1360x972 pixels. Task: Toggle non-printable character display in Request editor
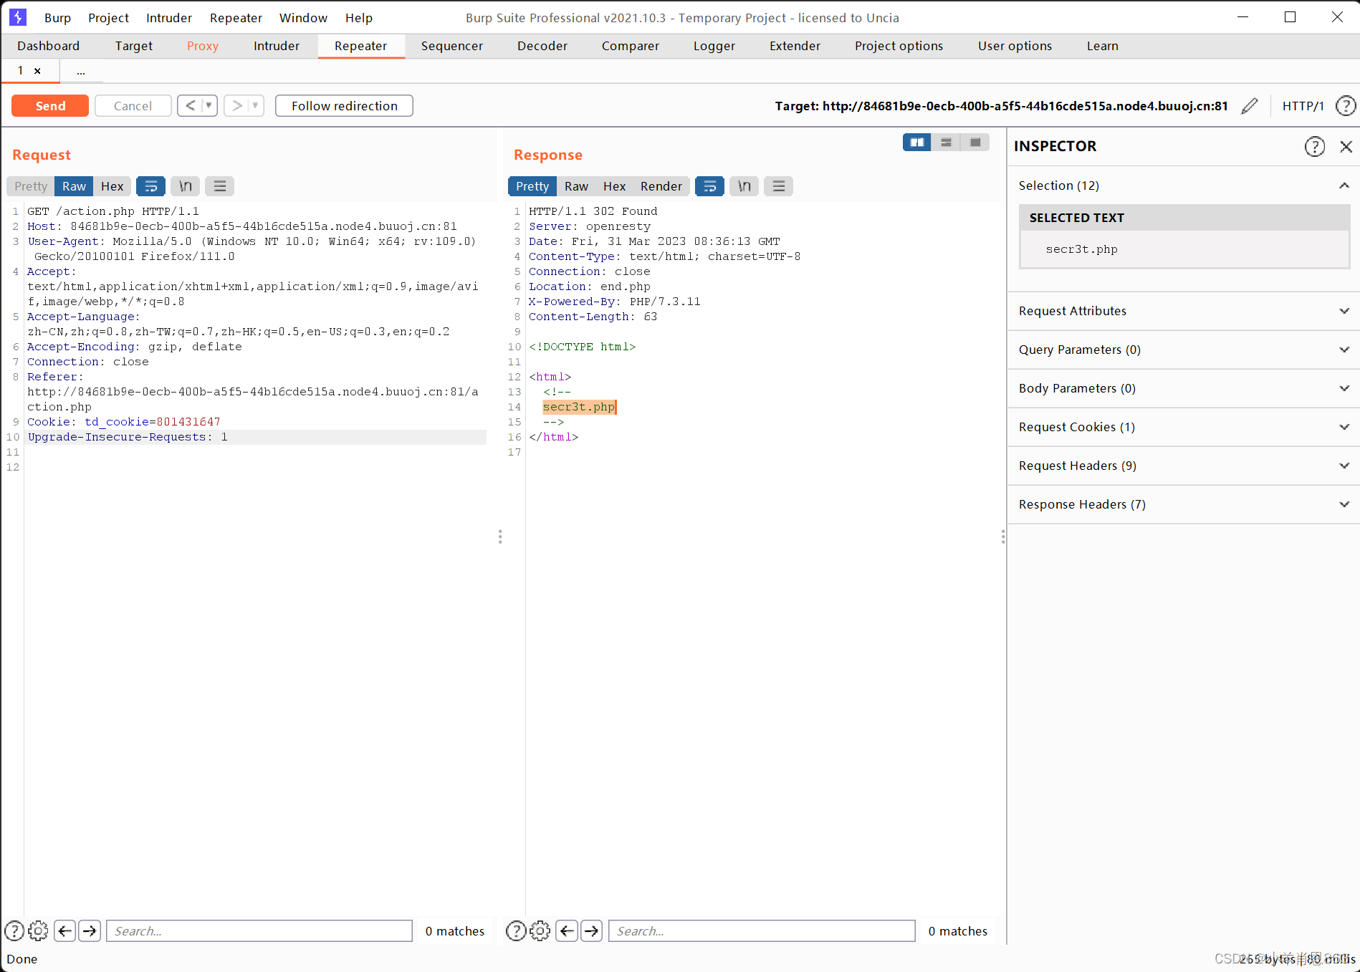(185, 186)
